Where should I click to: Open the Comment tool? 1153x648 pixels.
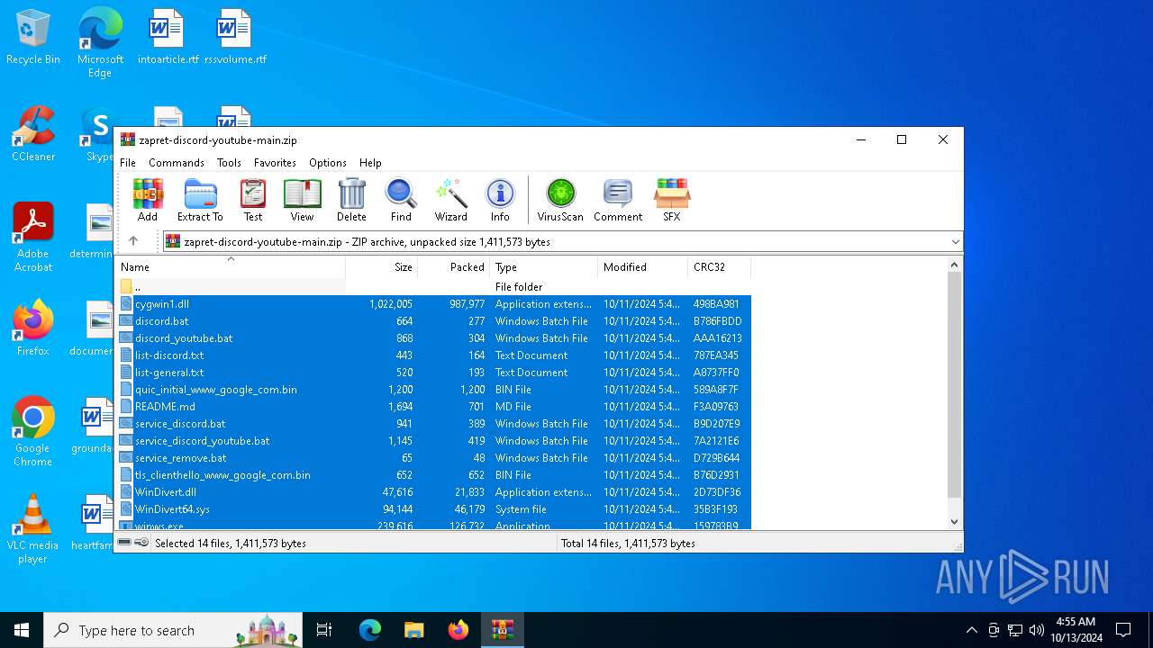pos(618,200)
